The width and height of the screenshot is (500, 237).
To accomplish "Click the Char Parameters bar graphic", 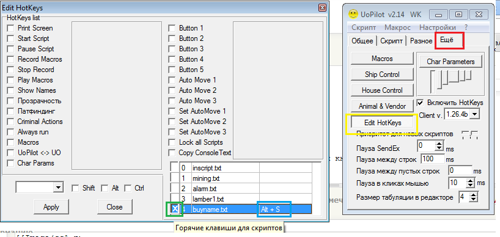I will coord(450,79).
